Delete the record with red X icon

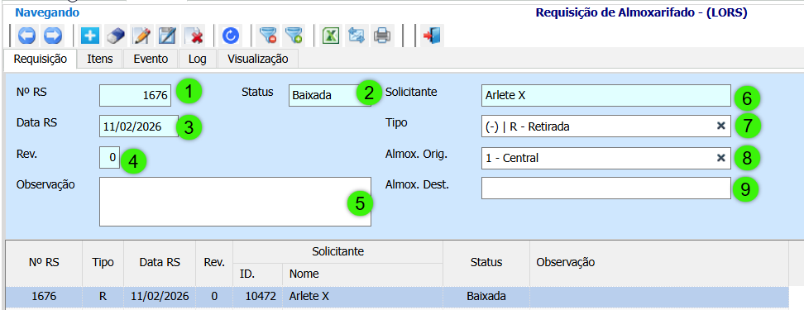(194, 36)
